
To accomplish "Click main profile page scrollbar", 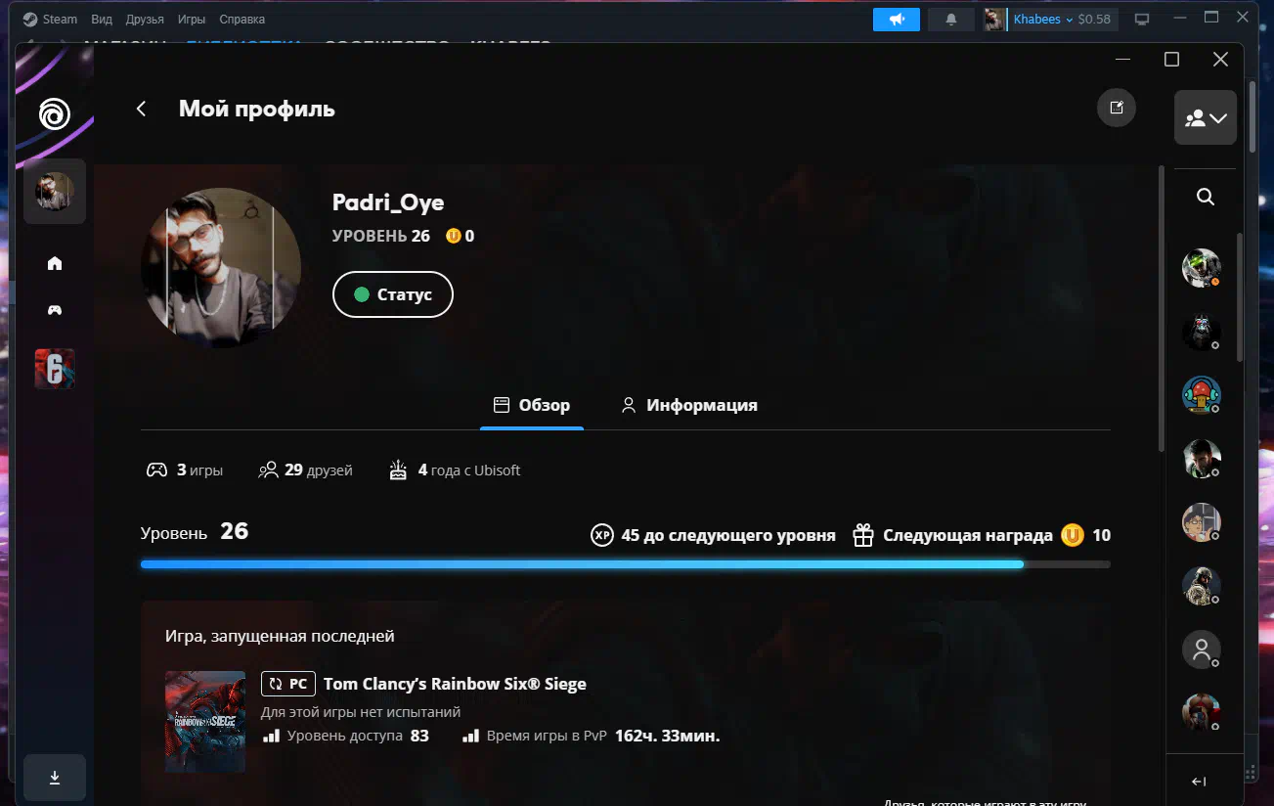I will pos(1162,308).
